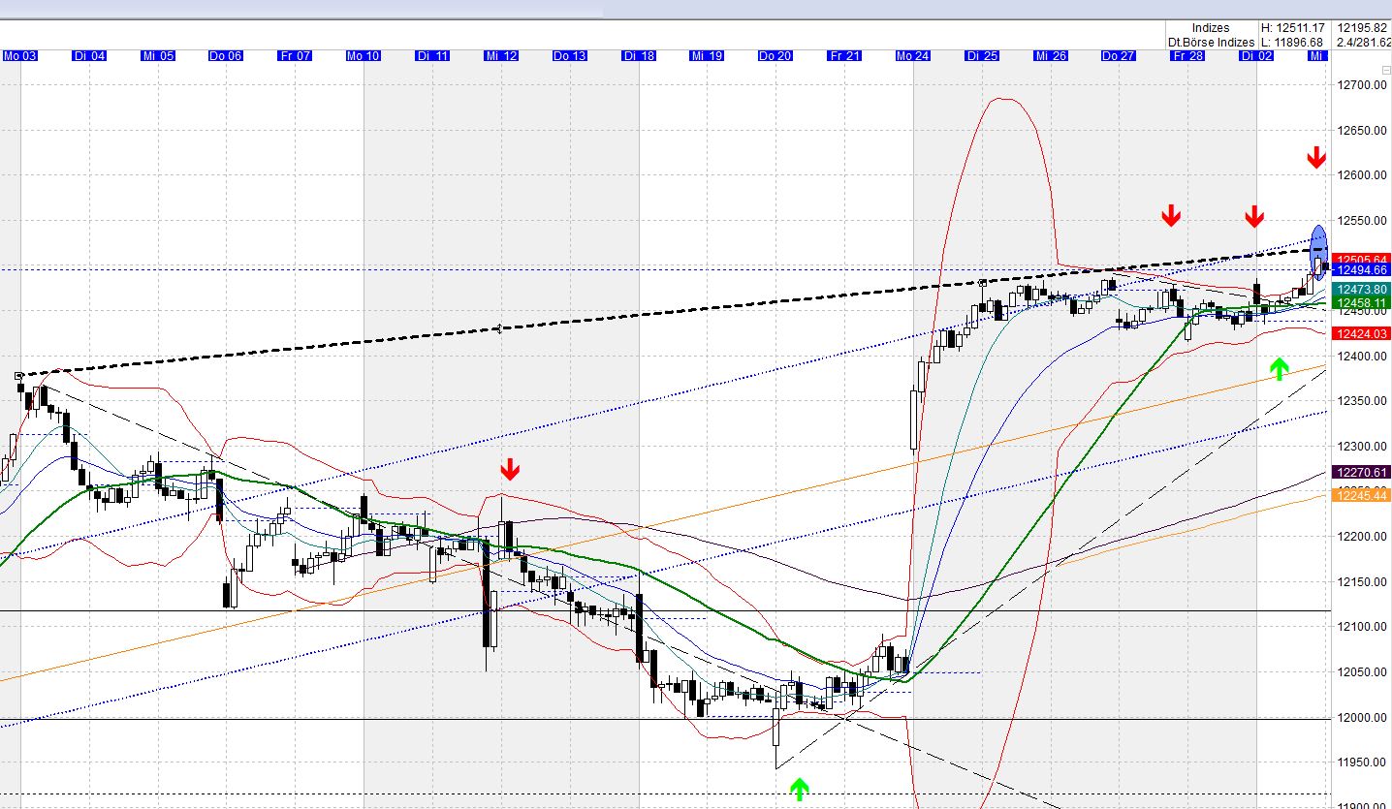1392x809 pixels.
Task: Click the "12400.00" price axis label
Action: [1362, 357]
